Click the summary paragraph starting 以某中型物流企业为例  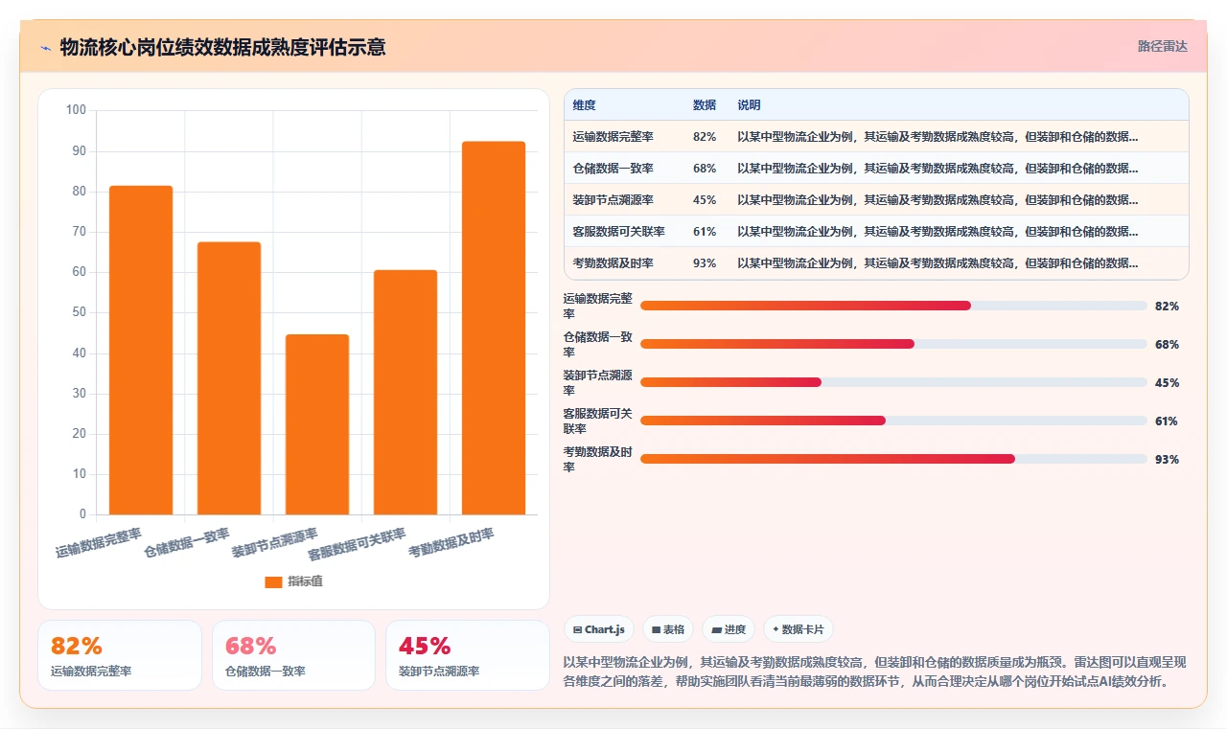tap(874, 672)
